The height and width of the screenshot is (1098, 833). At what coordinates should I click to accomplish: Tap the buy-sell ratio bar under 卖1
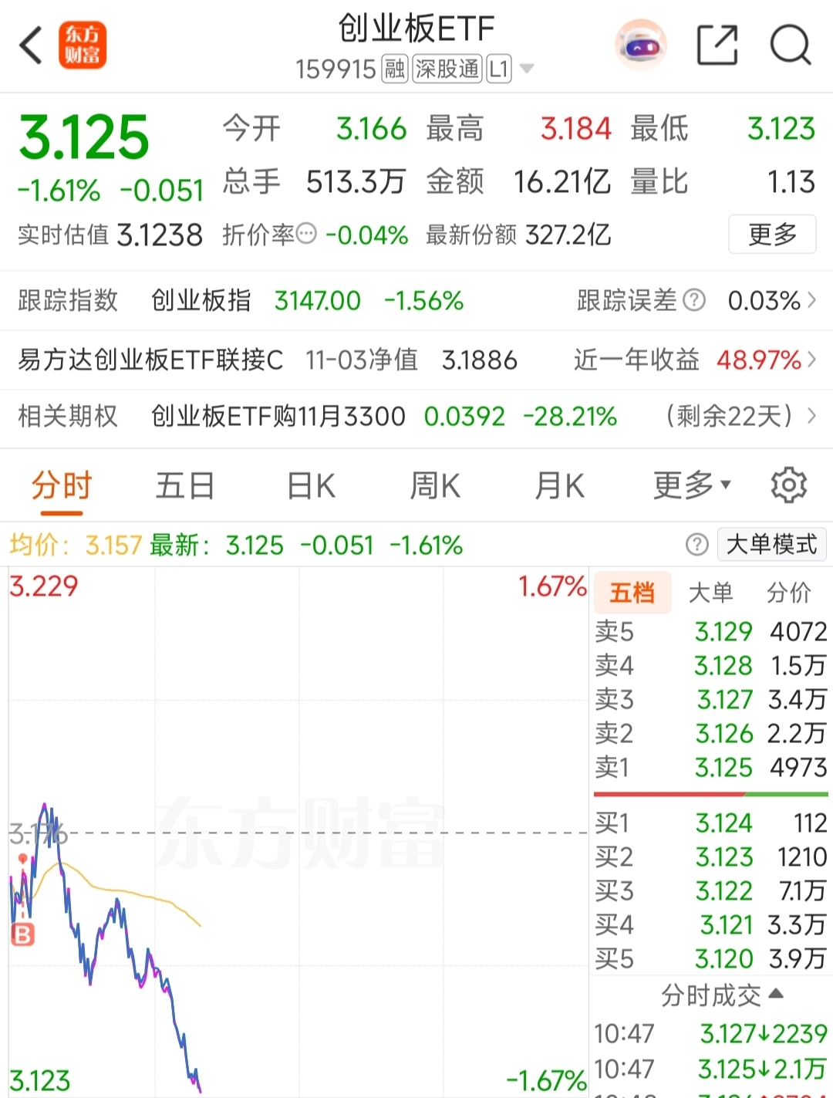tap(710, 793)
